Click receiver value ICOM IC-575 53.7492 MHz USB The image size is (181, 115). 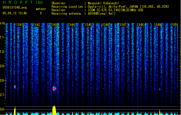coord(116,10)
